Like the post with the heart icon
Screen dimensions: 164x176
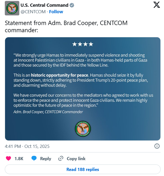9,159
